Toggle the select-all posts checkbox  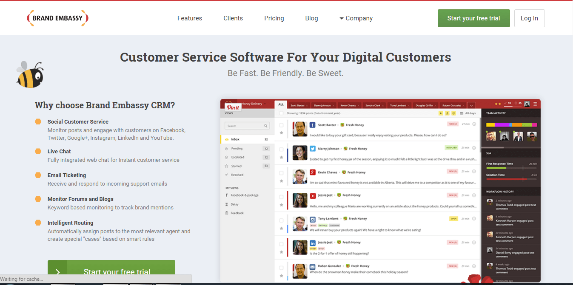pos(281,113)
